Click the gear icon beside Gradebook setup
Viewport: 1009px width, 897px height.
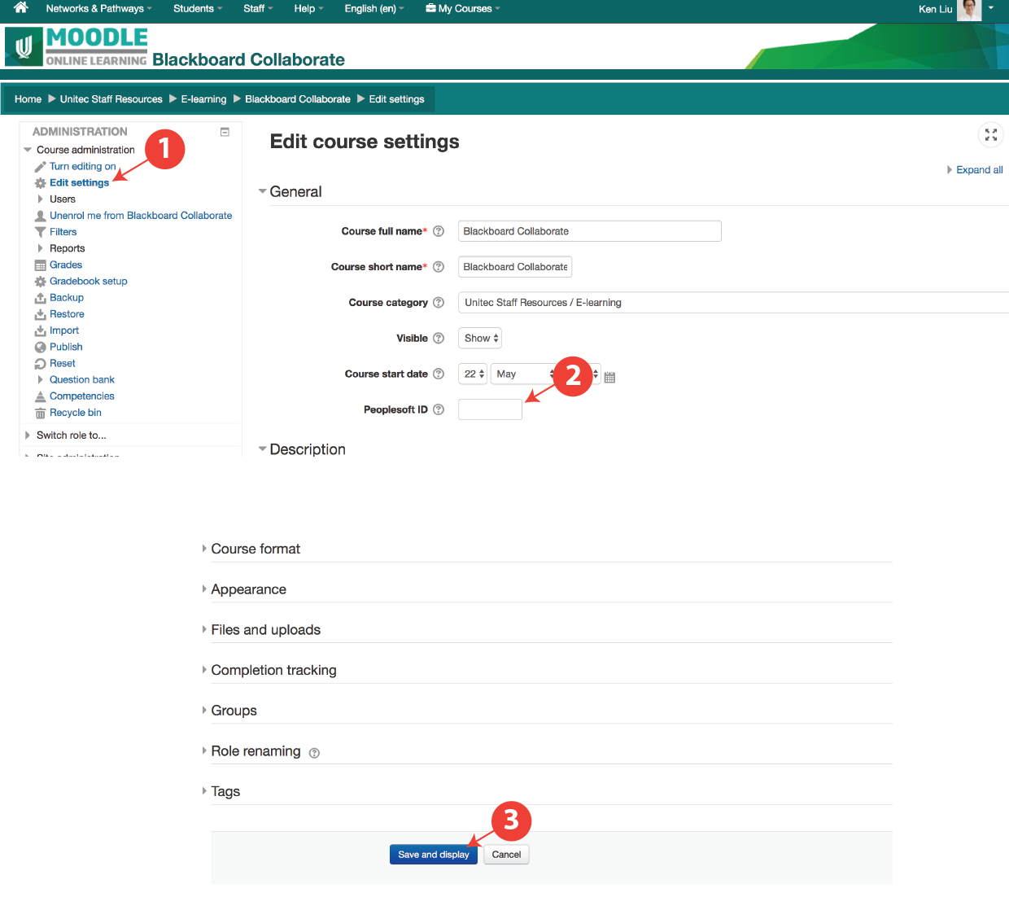tap(40, 282)
